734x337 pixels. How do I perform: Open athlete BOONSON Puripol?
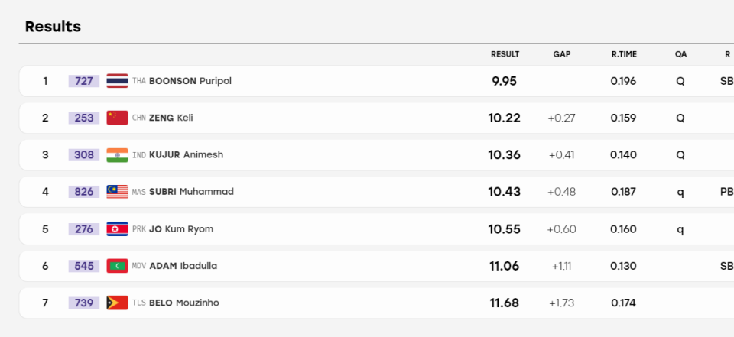190,81
